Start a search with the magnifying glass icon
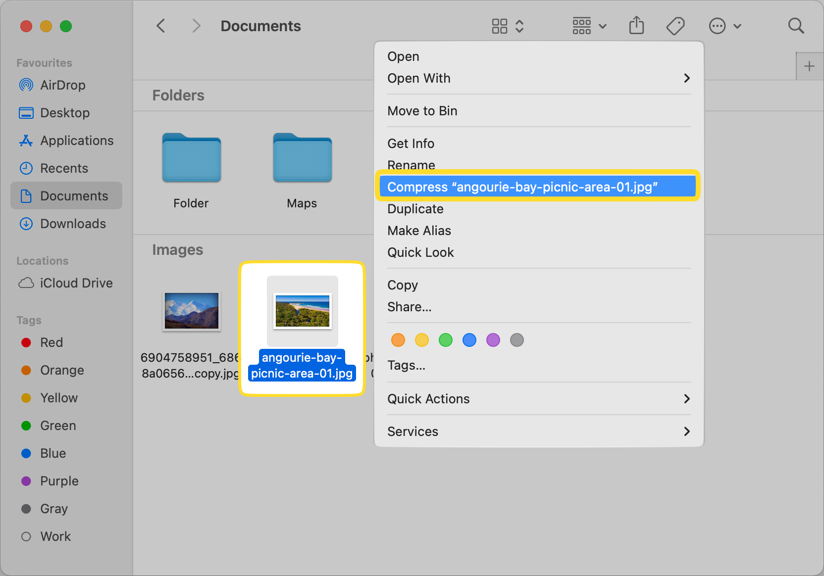Image resolution: width=824 pixels, height=576 pixels. coord(796,26)
